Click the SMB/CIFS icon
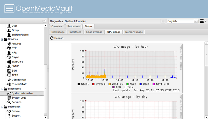This screenshot has width=208, height=119. [9, 62]
